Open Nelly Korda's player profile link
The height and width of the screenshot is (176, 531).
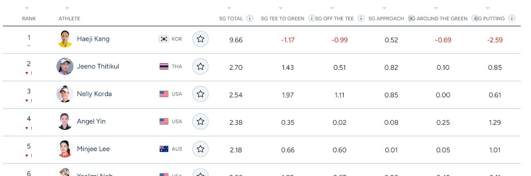pyautogui.click(x=94, y=94)
